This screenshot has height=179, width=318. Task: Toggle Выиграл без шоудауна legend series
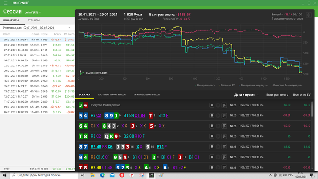point(286,85)
